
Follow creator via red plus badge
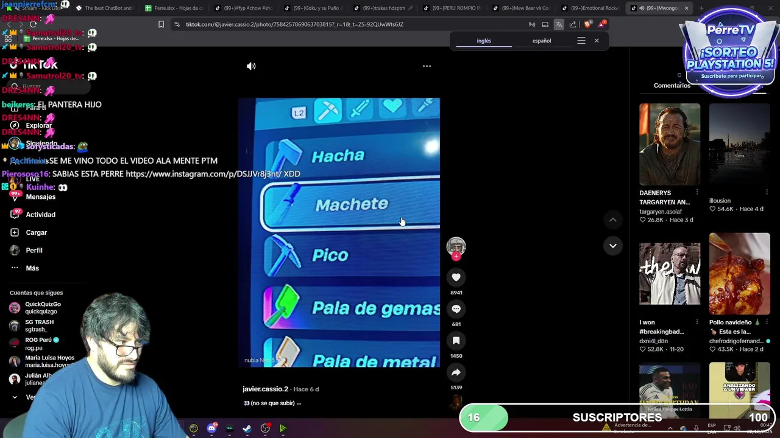click(x=456, y=256)
